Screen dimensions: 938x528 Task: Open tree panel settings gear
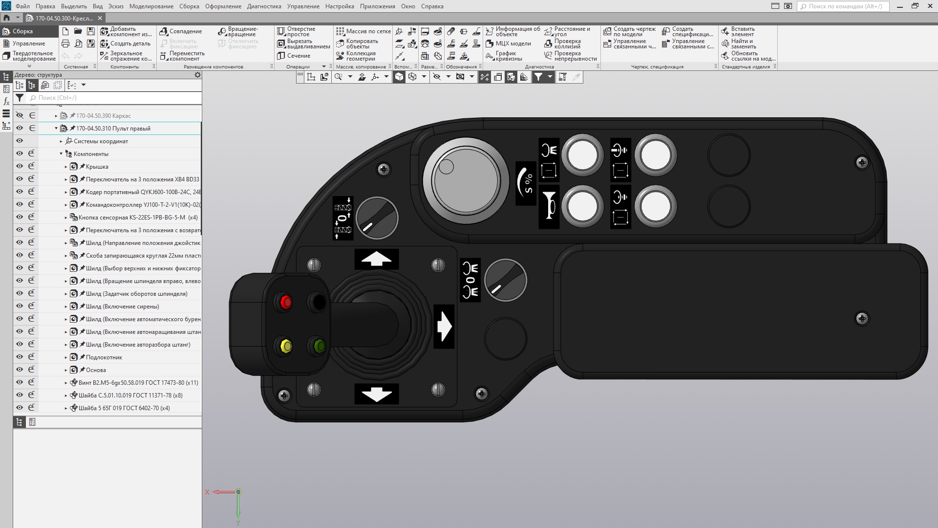click(197, 75)
